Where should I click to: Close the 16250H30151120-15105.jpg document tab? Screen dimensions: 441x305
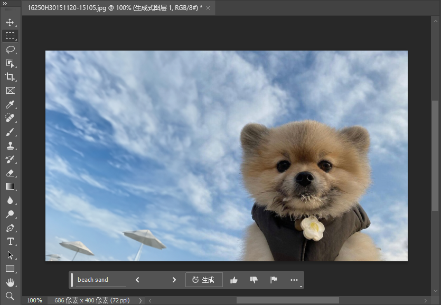[x=208, y=8]
